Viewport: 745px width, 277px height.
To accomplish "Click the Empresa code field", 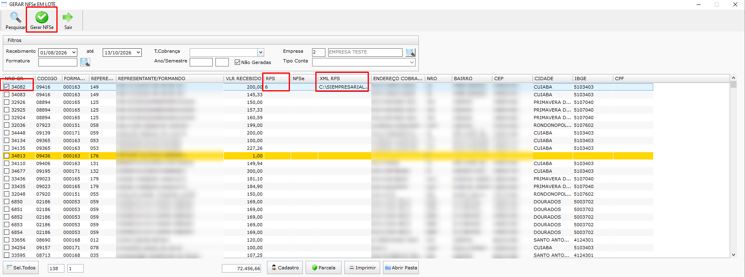I will tap(319, 52).
